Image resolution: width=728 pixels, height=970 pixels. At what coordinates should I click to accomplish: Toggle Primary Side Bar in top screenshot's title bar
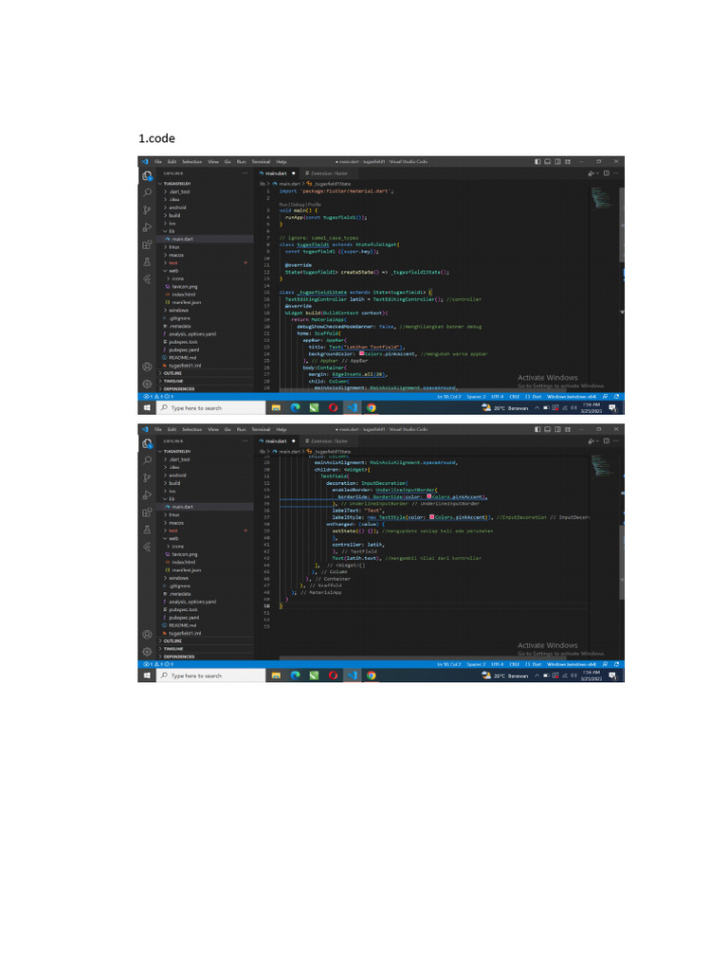click(x=537, y=161)
